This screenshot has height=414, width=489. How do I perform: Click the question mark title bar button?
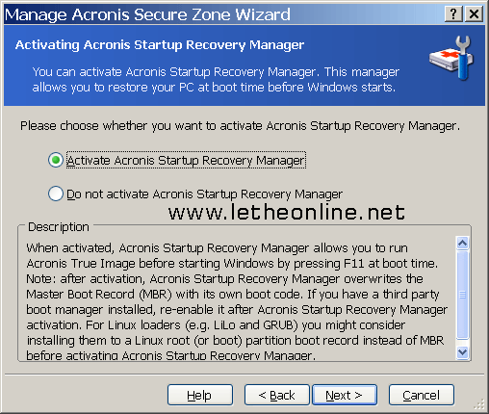(453, 14)
